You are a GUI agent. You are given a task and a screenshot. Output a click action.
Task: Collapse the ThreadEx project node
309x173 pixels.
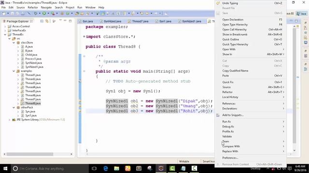point(5,35)
